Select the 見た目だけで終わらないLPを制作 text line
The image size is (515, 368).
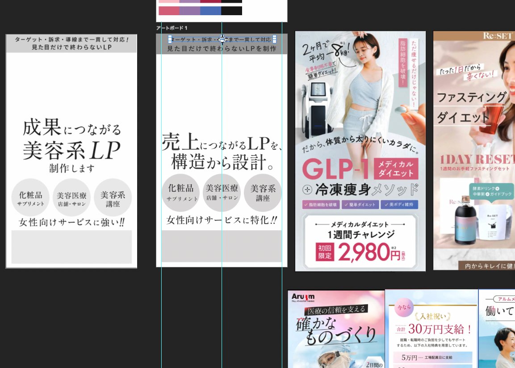pyautogui.click(x=222, y=49)
